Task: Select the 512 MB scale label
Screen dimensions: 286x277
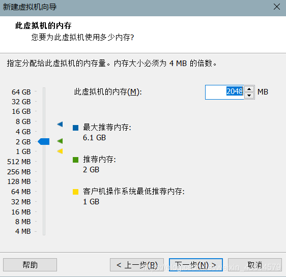Action: (x=19, y=162)
